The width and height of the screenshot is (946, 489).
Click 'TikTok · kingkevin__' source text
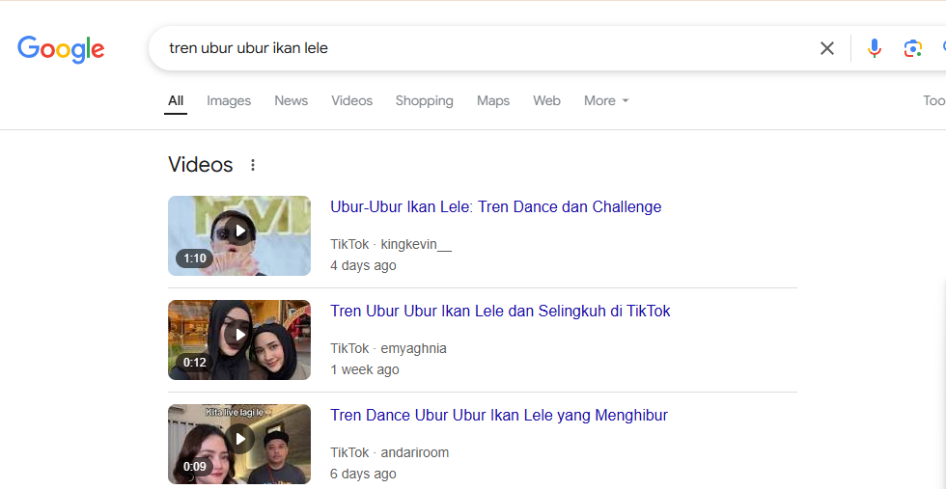tap(390, 245)
